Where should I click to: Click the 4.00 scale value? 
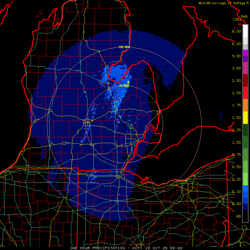pyautogui.click(x=236, y=56)
